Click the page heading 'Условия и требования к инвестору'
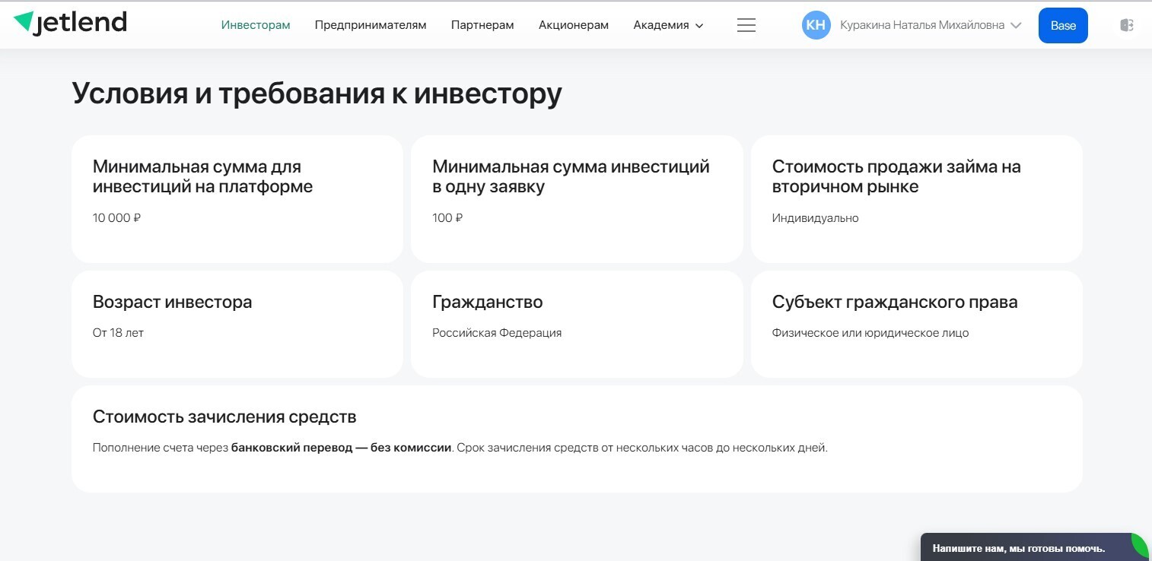 point(316,93)
